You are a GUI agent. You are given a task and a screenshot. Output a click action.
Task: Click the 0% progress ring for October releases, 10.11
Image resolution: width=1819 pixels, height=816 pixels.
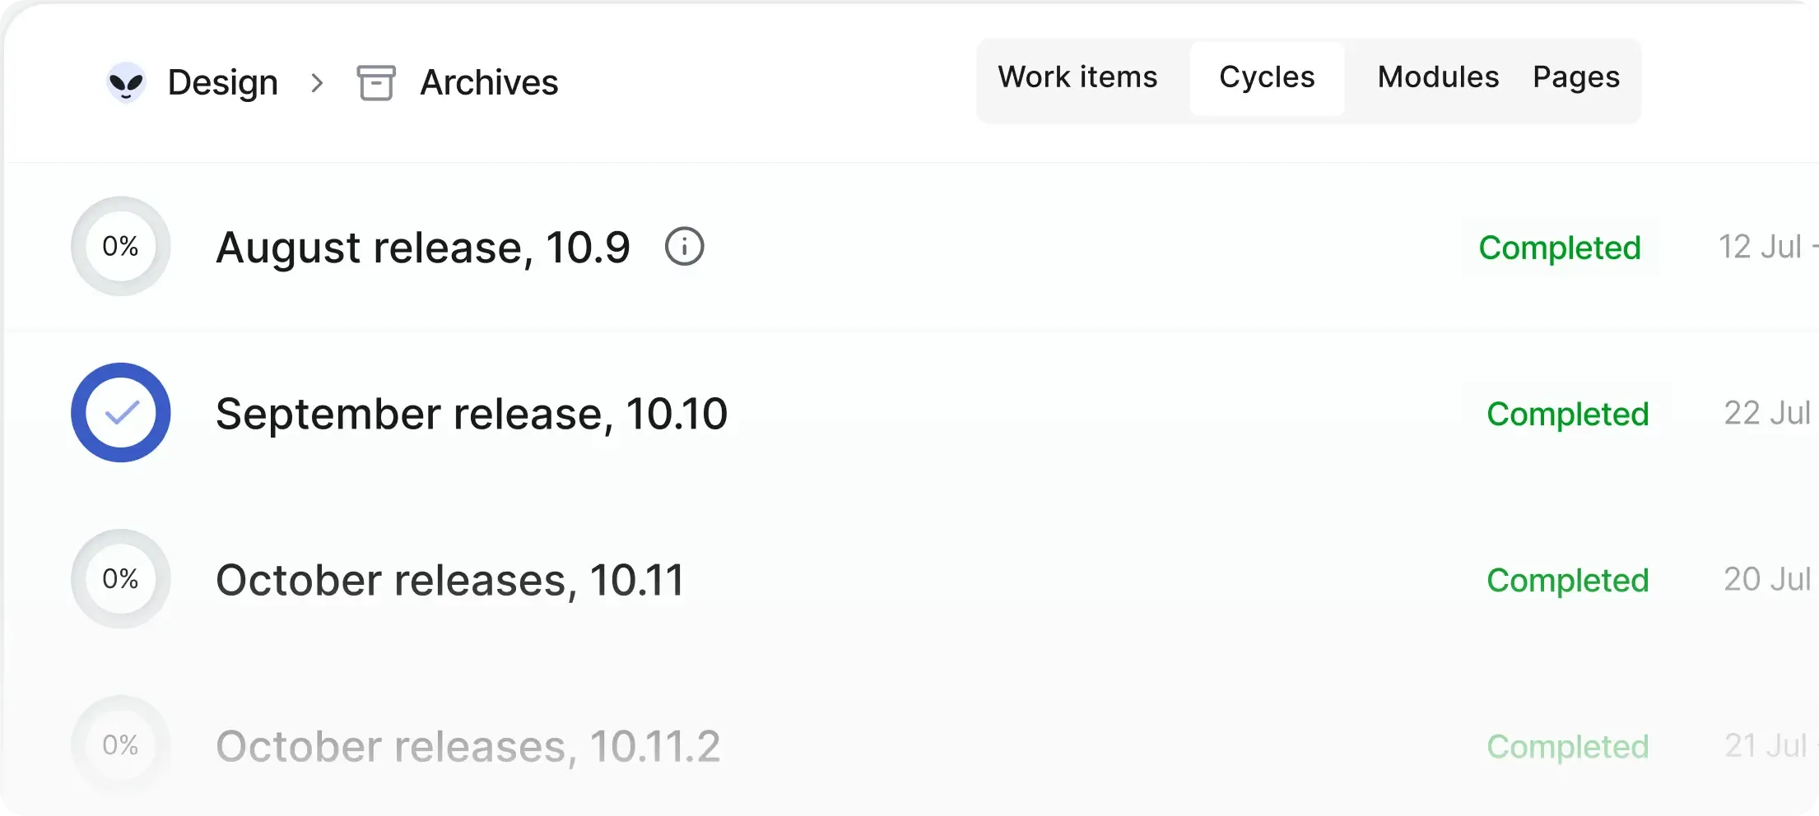[x=121, y=578]
